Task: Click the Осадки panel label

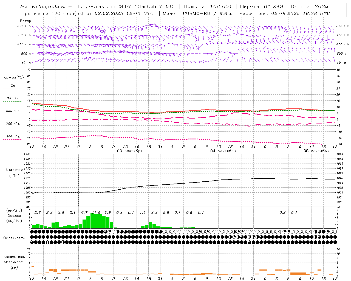Action: coord(14,216)
